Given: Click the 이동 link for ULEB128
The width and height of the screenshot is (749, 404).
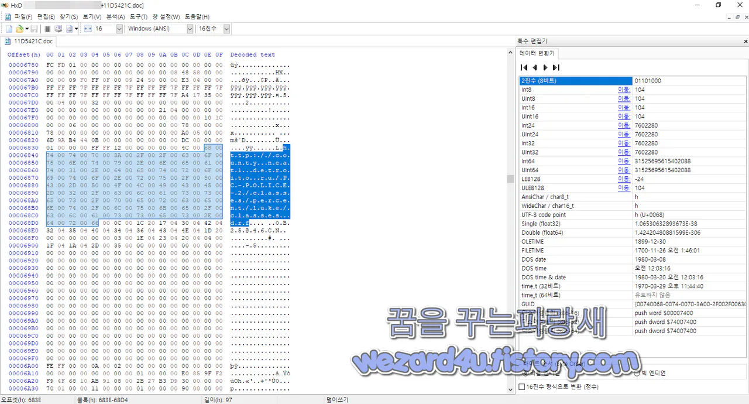Looking at the screenshot, I should point(624,188).
